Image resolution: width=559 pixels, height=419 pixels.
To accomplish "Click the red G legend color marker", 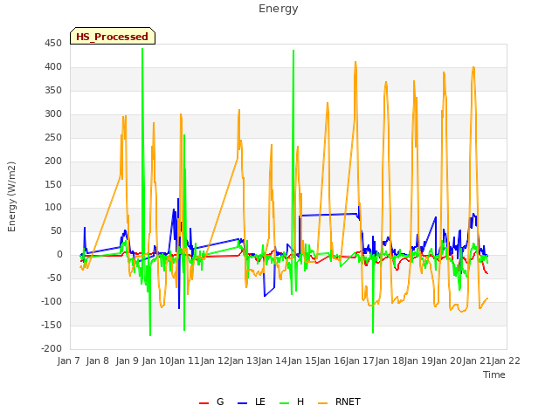I will click(204, 403).
